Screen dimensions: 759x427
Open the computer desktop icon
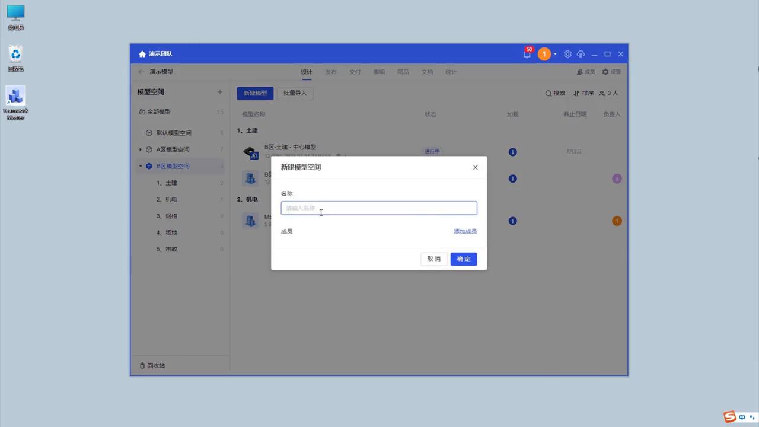coord(15,17)
